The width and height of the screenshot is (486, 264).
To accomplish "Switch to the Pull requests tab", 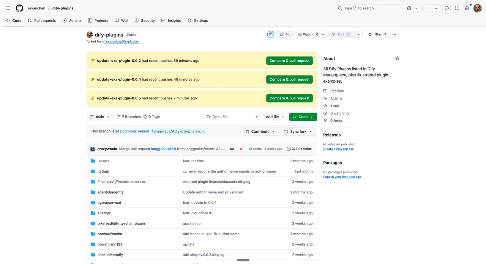I will point(42,20).
